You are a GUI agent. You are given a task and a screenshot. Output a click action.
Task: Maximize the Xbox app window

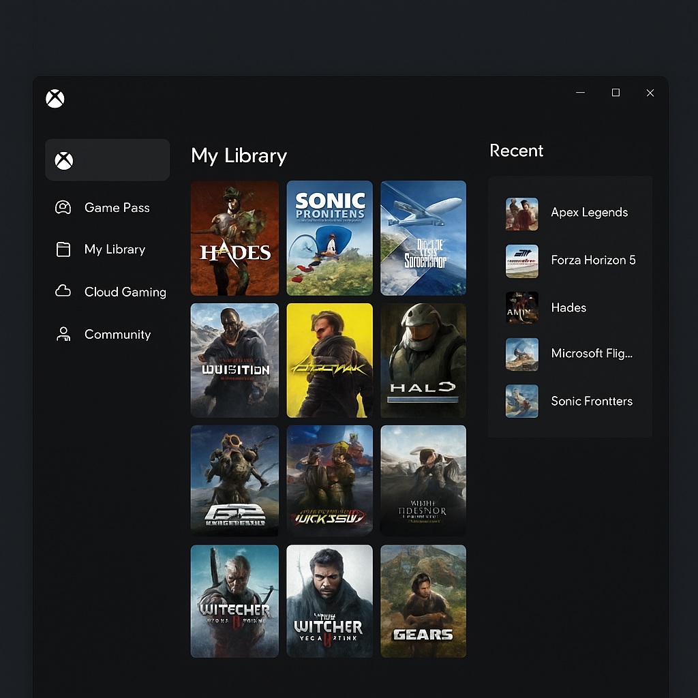click(616, 93)
